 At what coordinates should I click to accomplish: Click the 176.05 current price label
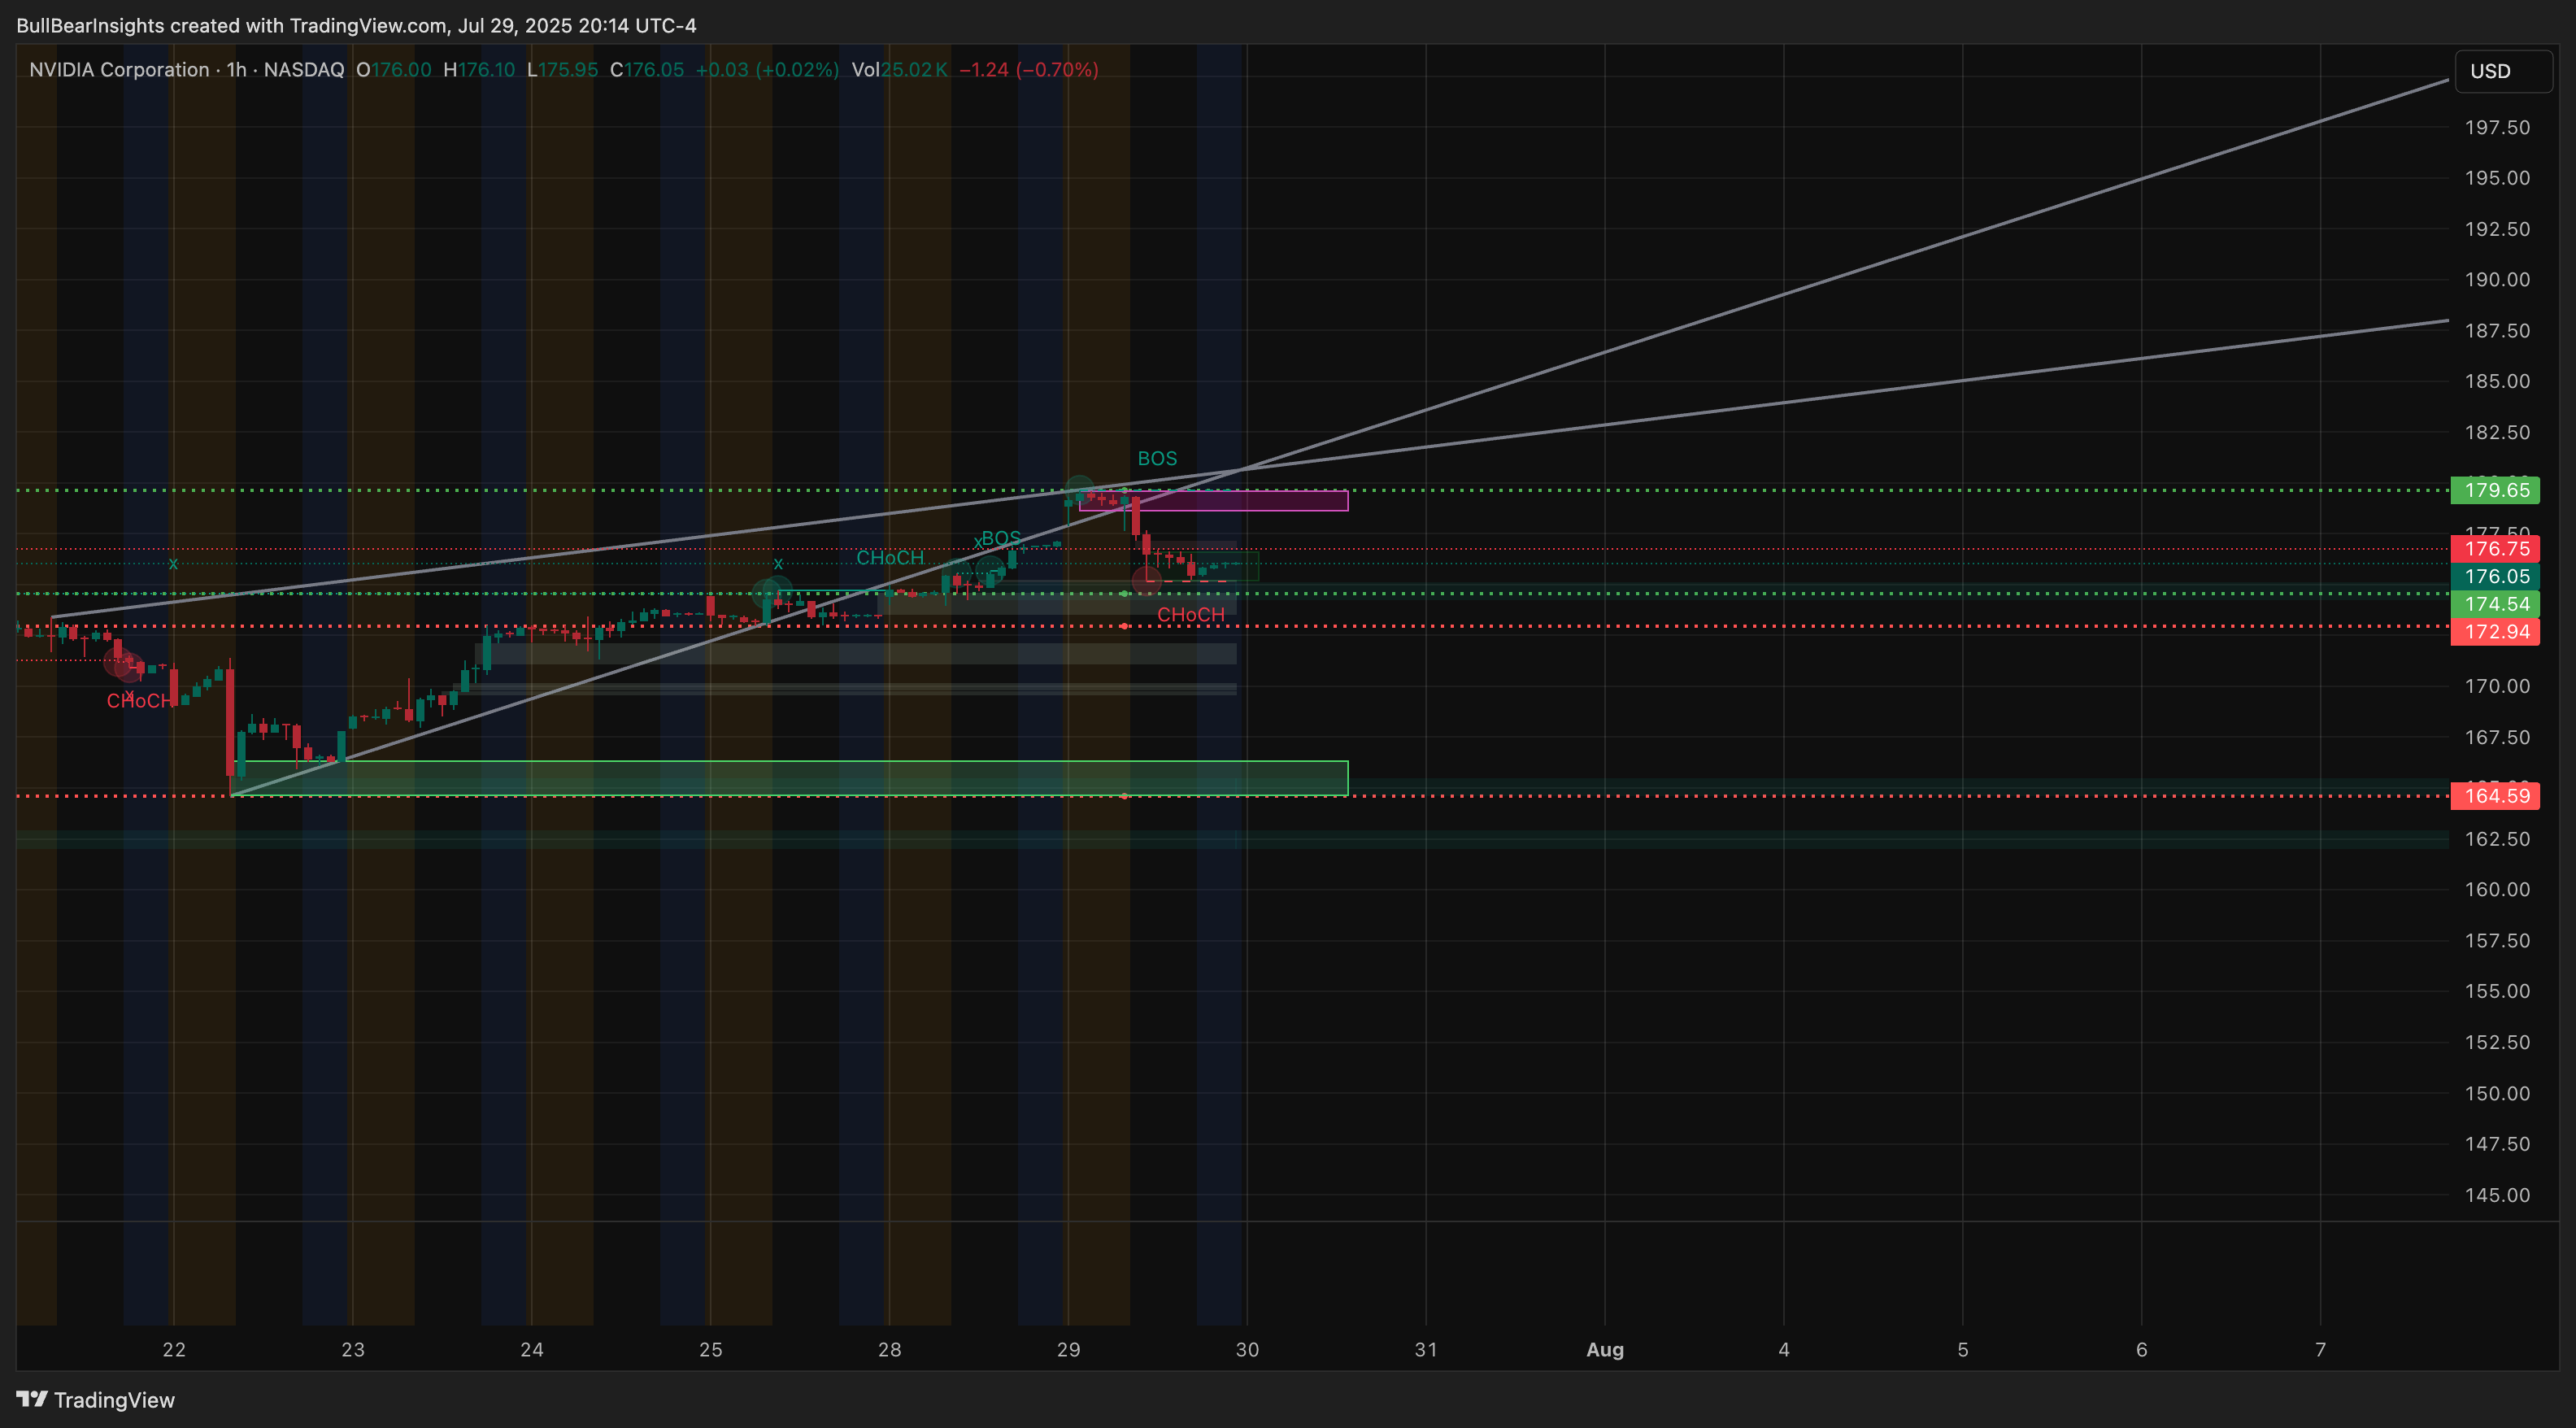(x=2496, y=576)
